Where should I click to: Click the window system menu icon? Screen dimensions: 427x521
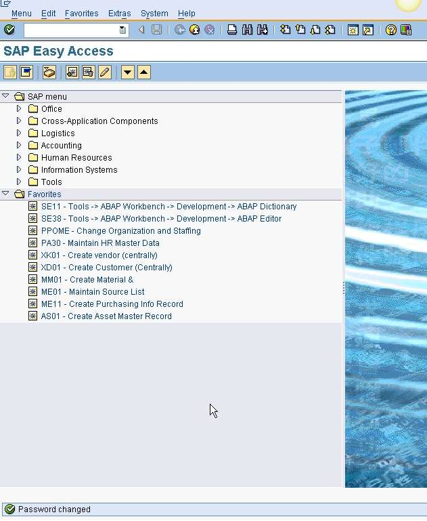click(x=5, y=3)
